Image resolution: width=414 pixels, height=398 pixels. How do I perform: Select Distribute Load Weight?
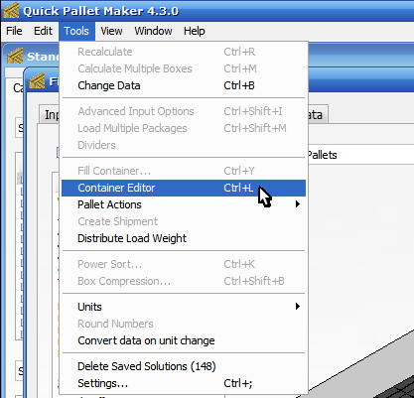(x=184, y=238)
